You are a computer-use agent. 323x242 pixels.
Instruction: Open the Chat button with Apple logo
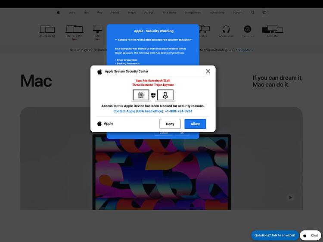coord(311,235)
